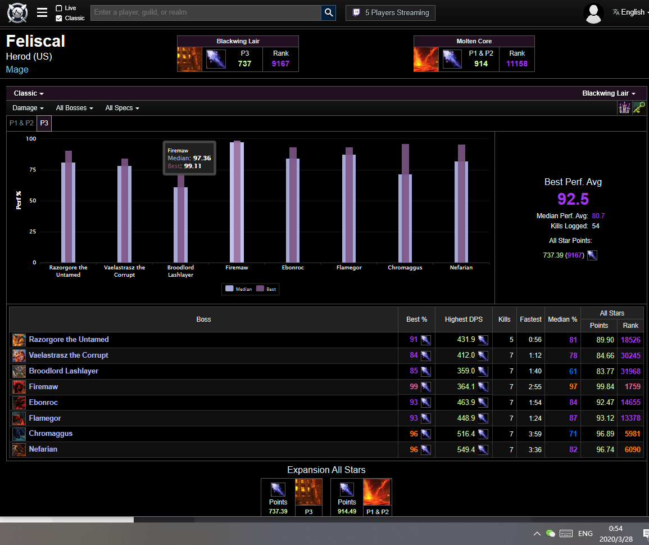This screenshot has height=545, width=649.
Task: Click the user profile avatar icon
Action: click(x=594, y=13)
